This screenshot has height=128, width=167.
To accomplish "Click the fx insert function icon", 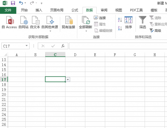I will point(63,46).
